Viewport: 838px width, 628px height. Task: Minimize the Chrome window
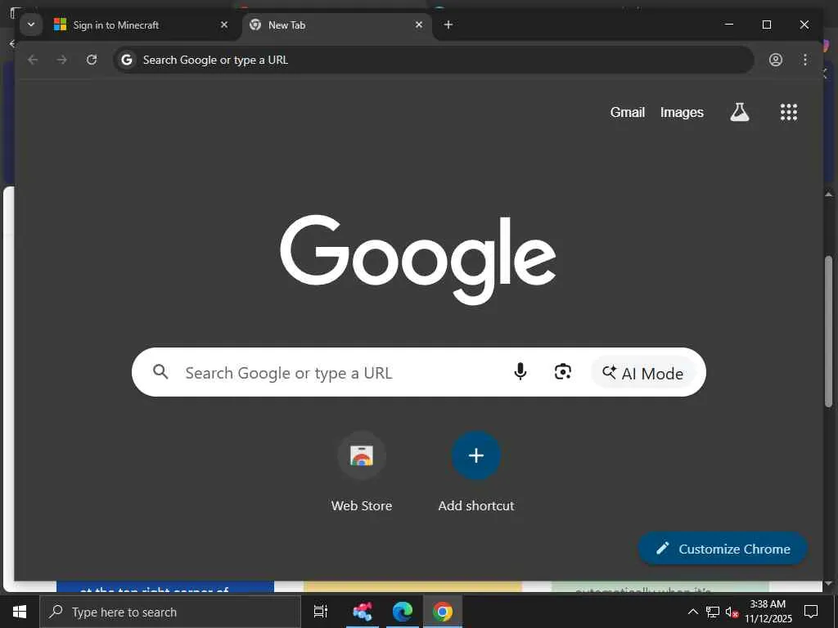(x=729, y=25)
